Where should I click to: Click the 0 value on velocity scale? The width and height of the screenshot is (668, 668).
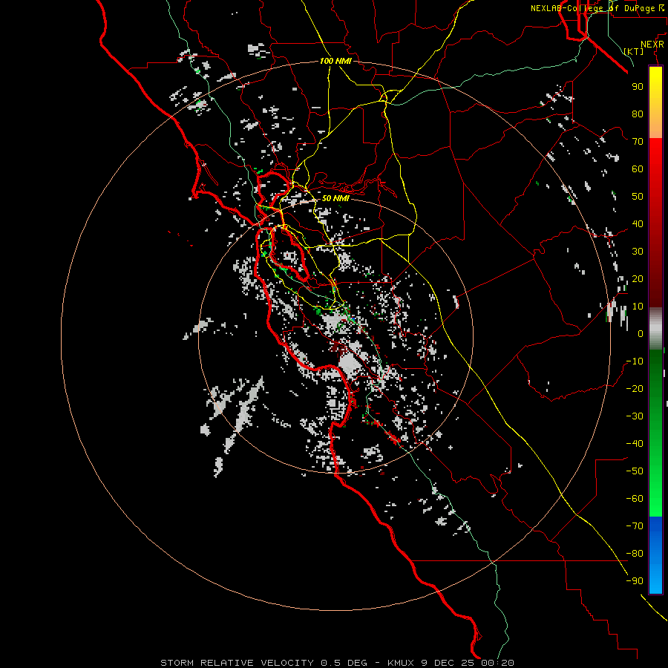coord(641,333)
